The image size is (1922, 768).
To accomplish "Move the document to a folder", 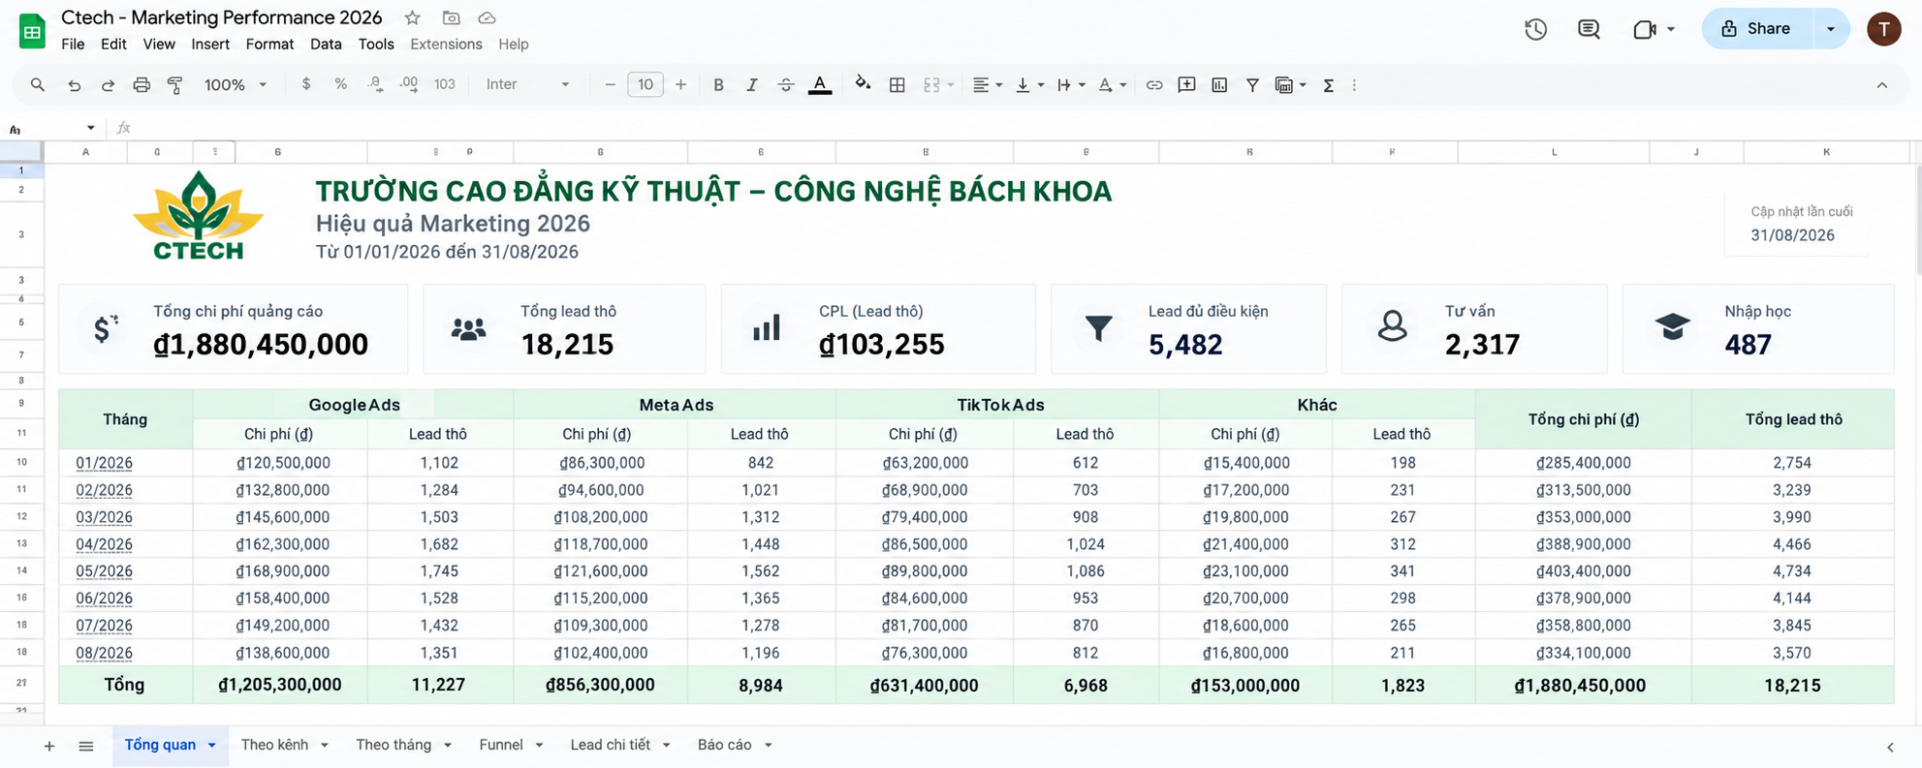I will point(451,17).
